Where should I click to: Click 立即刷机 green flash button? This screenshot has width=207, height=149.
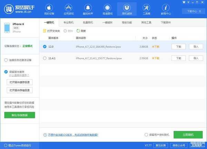[x=188, y=135]
